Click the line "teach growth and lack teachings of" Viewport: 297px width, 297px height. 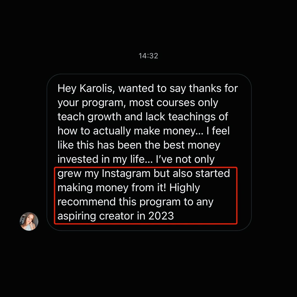click(x=143, y=117)
